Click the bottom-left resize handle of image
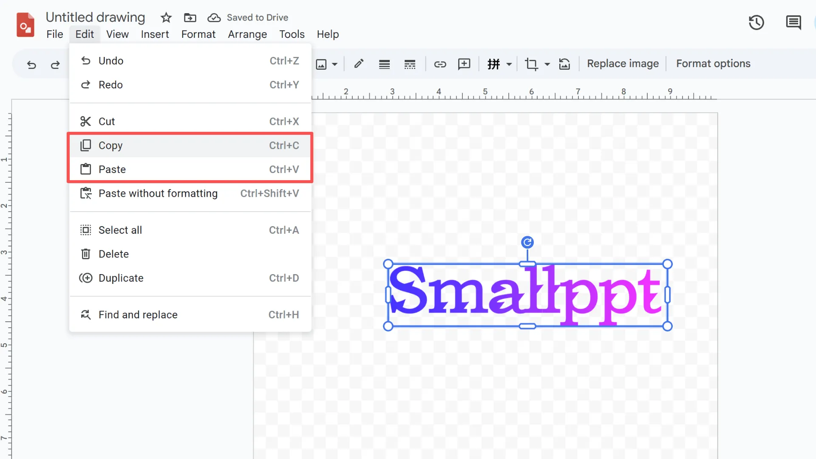Viewport: 816px width, 459px height. (388, 326)
